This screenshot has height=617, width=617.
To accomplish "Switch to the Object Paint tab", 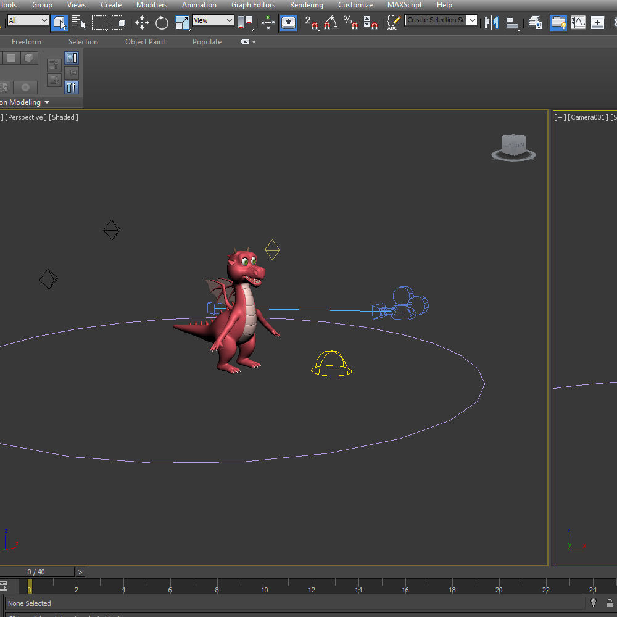I will point(145,42).
